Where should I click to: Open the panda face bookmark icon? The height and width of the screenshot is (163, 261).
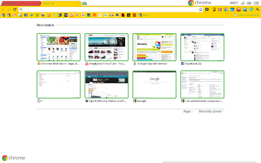click(x=111, y=15)
